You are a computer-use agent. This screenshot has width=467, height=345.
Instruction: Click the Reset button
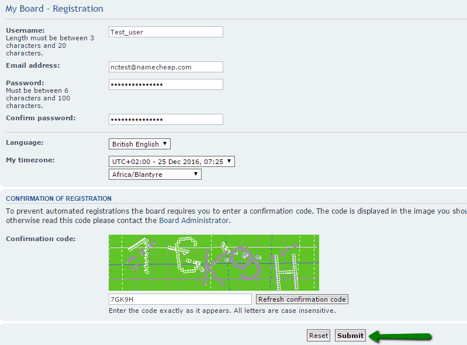[319, 336]
